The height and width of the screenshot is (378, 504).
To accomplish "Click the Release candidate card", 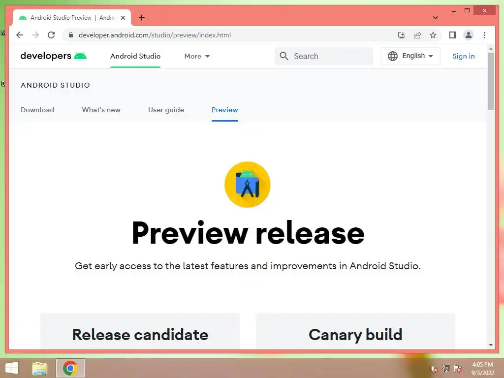I will (x=140, y=331).
